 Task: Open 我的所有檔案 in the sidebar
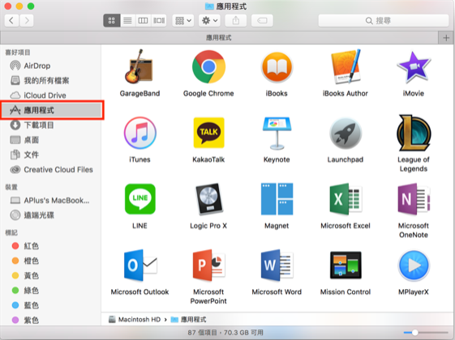pyautogui.click(x=51, y=80)
